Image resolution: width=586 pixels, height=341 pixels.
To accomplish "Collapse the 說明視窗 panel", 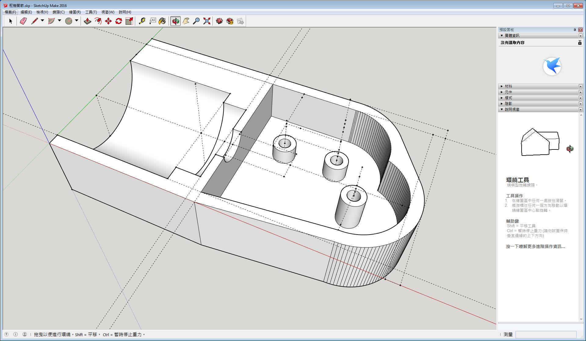I will [502, 109].
